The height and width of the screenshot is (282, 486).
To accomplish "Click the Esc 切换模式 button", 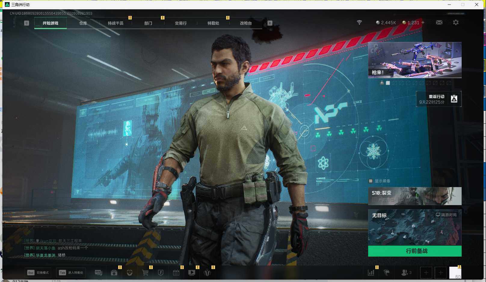I will [x=38, y=273].
